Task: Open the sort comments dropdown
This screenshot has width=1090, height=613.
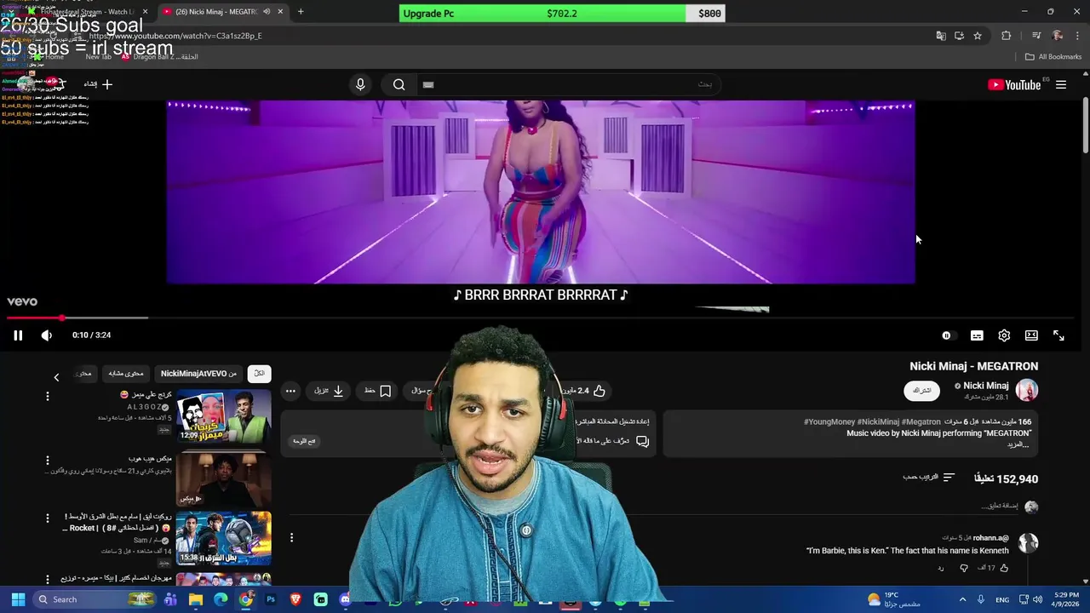Action: (x=929, y=477)
